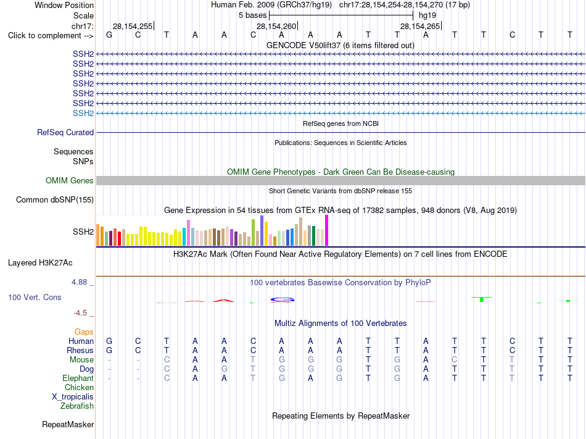Click the first SSH2 GENCODE transcript label

tap(83, 54)
